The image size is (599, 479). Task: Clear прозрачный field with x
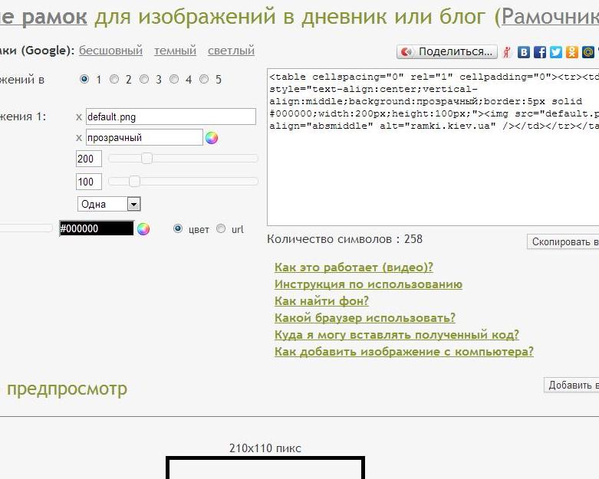[79, 138]
